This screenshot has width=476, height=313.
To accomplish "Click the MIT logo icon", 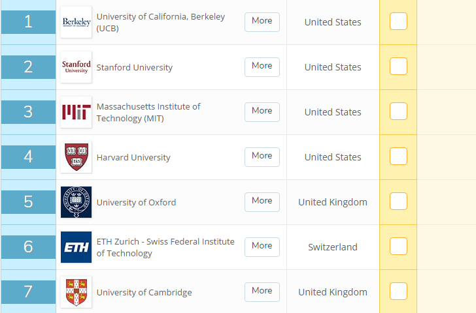I will click(76, 112).
